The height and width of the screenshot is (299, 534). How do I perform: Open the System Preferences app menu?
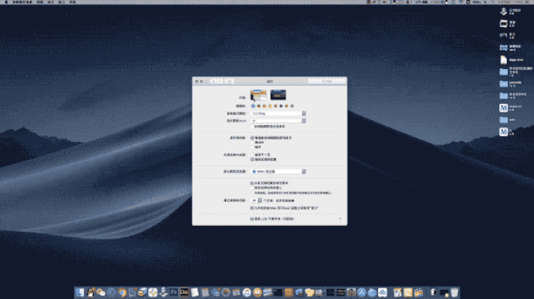pos(22,2)
